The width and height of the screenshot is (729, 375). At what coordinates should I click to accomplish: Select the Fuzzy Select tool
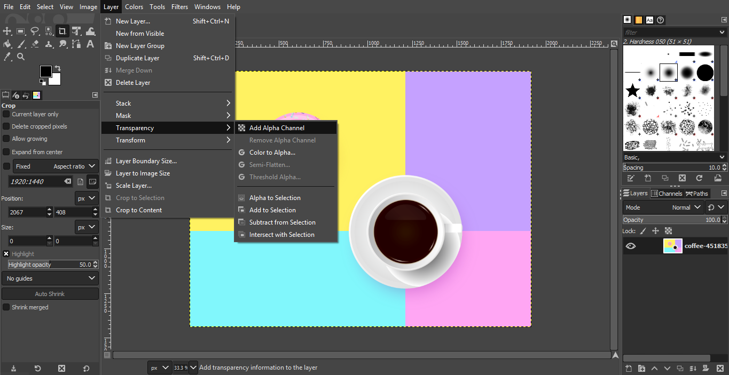48,30
